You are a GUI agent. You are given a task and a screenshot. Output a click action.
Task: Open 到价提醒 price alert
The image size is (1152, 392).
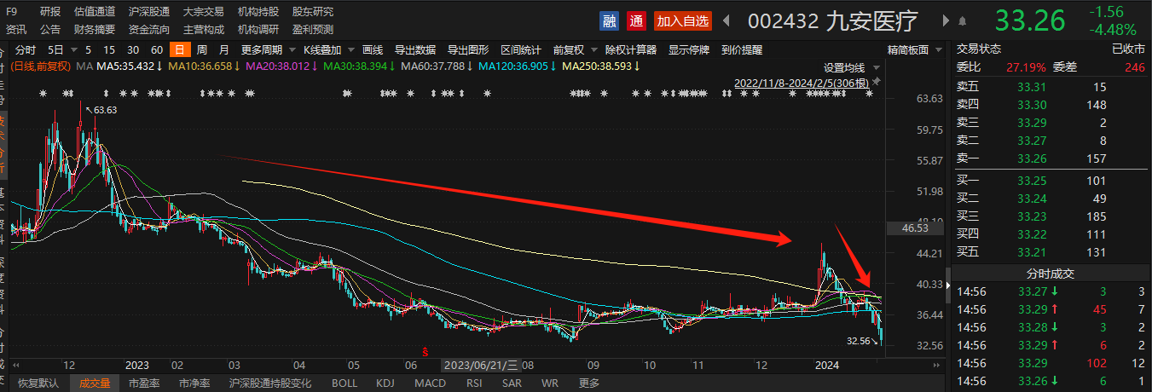pyautogui.click(x=741, y=49)
